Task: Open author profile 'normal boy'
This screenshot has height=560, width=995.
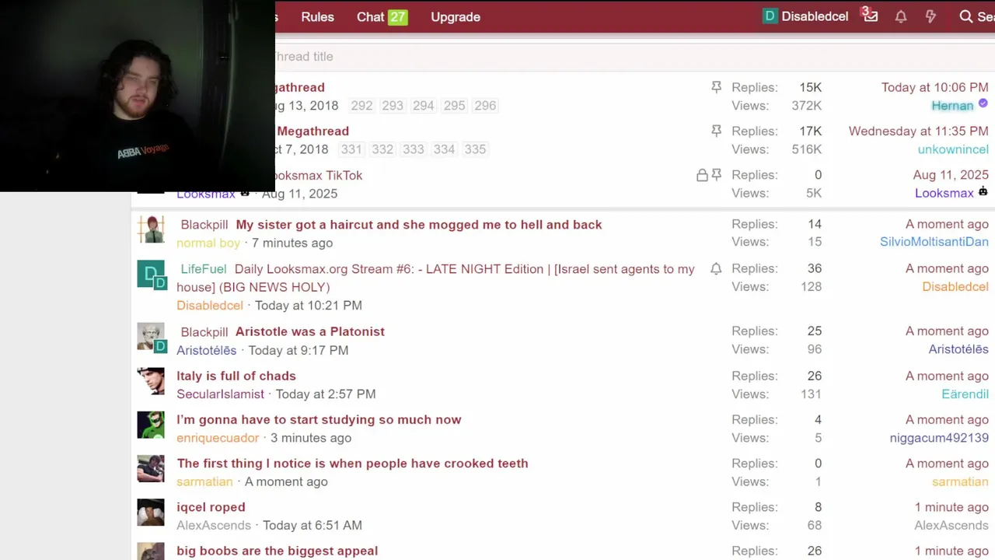Action: pos(208,243)
